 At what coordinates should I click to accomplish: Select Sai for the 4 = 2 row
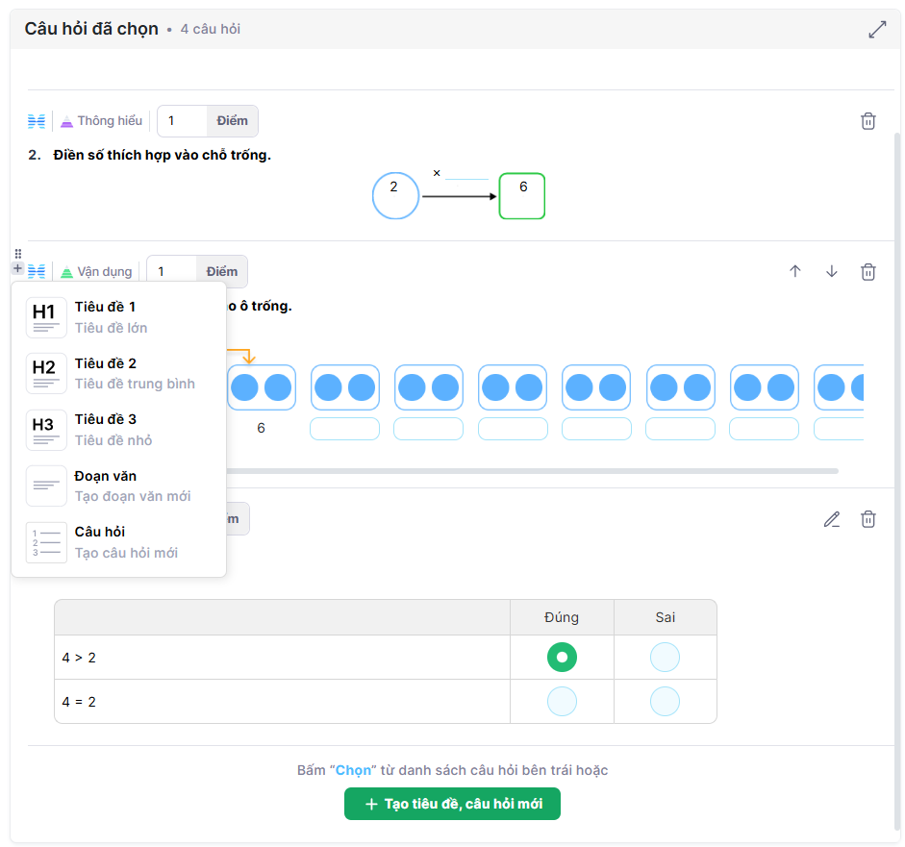pos(665,702)
